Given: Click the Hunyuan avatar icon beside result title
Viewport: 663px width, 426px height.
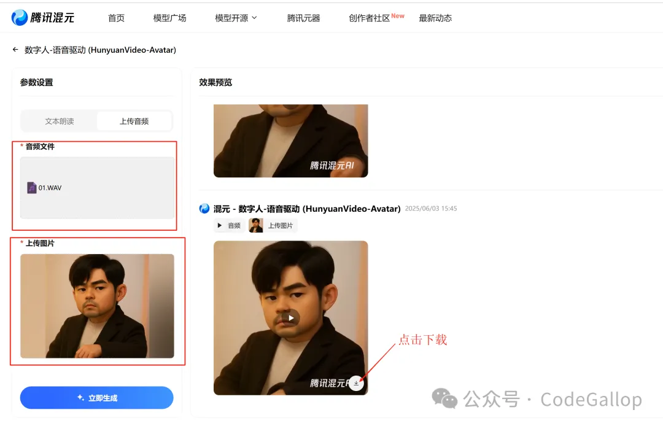Looking at the screenshot, I should pos(204,208).
